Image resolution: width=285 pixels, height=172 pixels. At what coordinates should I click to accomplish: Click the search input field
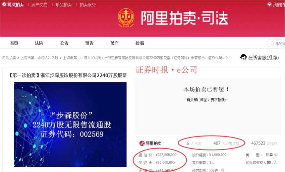pos(276,43)
